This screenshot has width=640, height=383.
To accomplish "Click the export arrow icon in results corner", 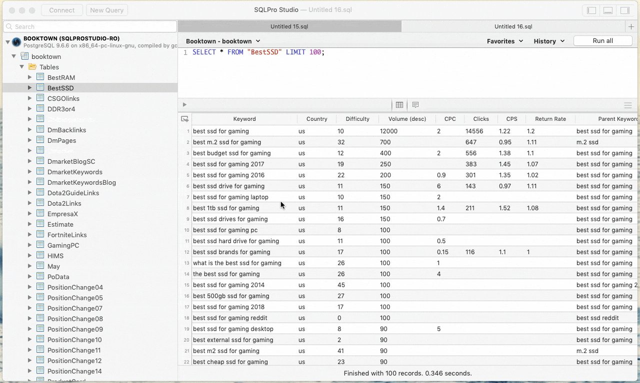I will [x=184, y=119].
